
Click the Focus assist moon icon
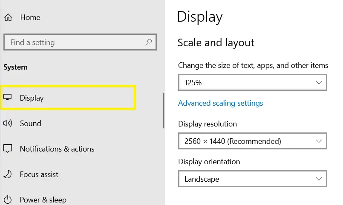[x=8, y=174]
